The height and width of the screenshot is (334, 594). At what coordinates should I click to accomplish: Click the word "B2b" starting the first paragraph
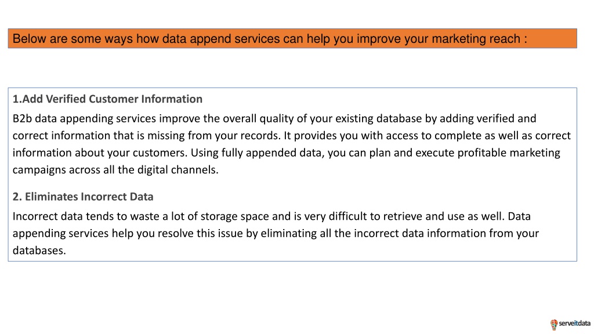(x=22, y=118)
